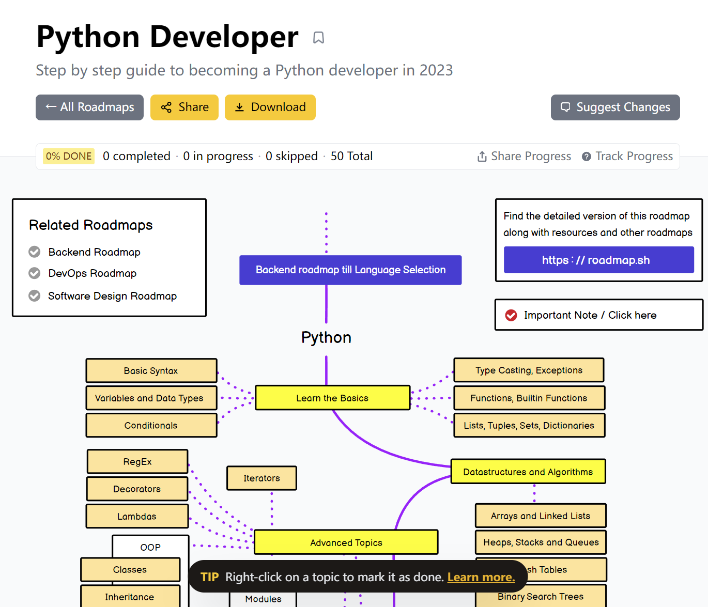Screen dimensions: 708x607
Task: Select Heaps, Stacks and Queues topic
Action: tap(541, 542)
